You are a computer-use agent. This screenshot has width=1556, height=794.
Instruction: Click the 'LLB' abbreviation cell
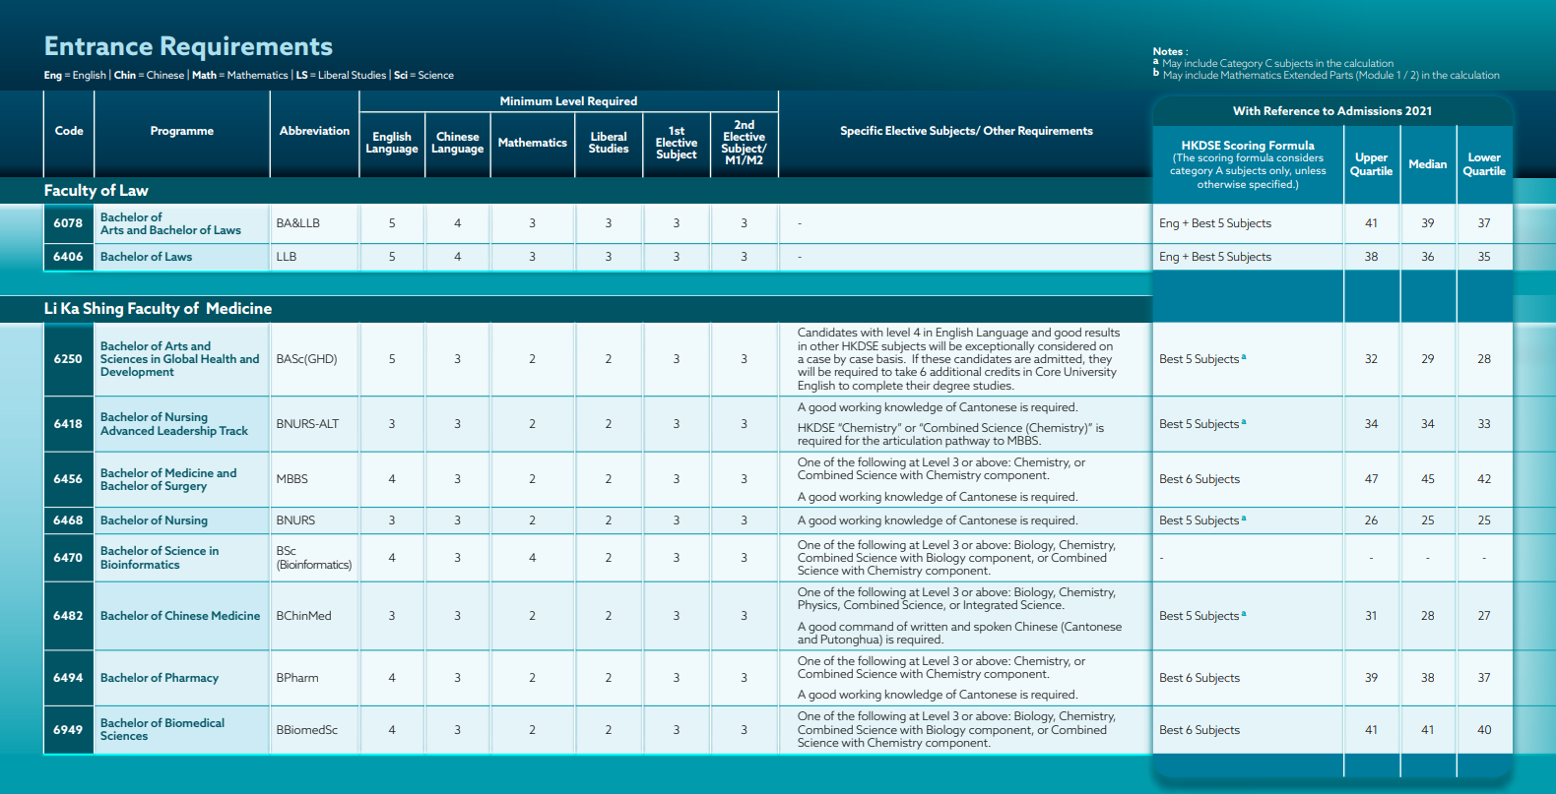[287, 257]
